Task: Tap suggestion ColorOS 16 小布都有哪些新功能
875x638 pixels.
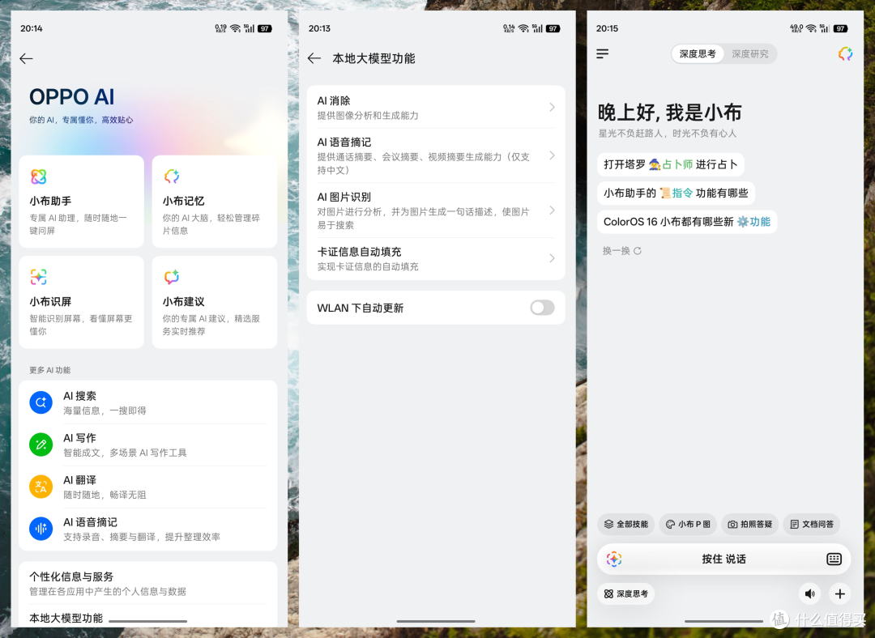Action: point(687,221)
